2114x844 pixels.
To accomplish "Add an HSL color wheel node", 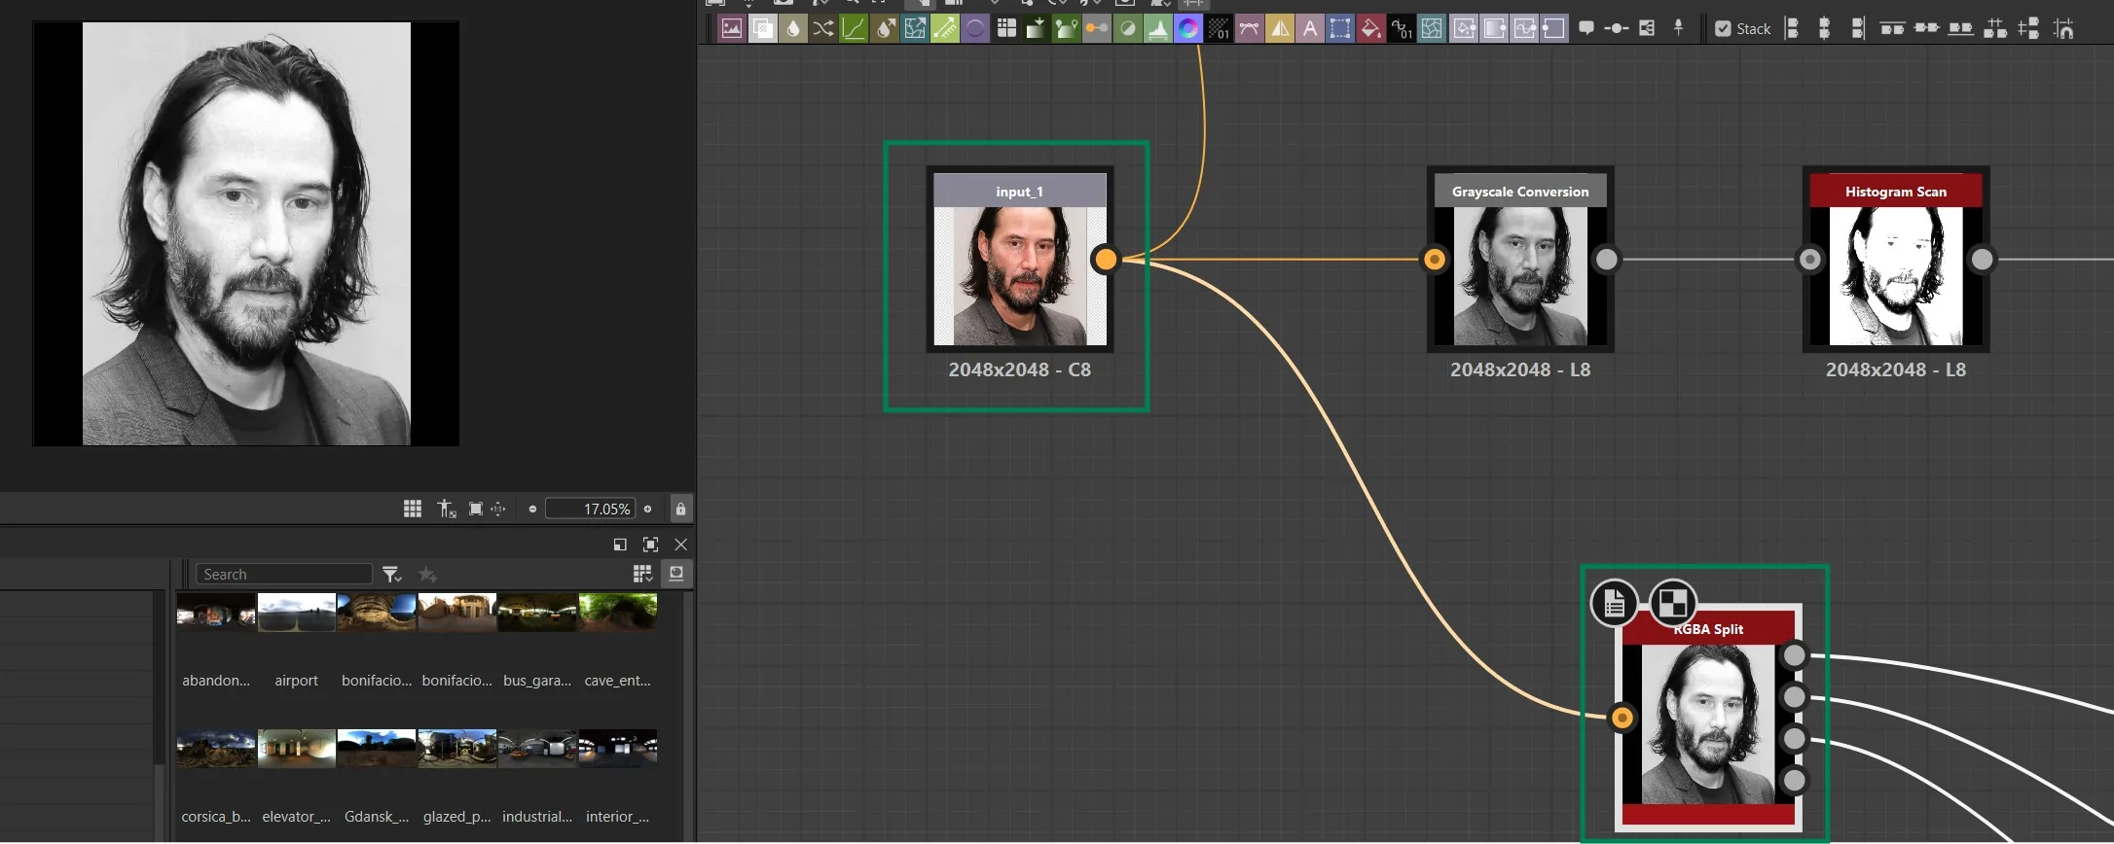I will pos(1188,28).
